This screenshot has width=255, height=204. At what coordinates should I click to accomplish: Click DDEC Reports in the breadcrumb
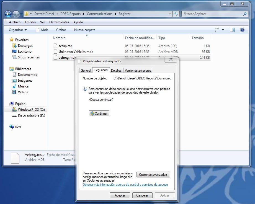[70, 14]
